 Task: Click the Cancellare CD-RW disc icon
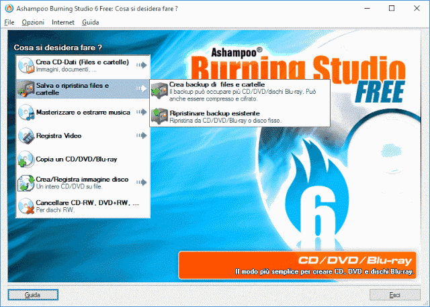coord(26,206)
